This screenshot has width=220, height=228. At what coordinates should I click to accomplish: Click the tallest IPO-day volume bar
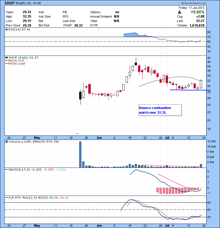point(80,155)
